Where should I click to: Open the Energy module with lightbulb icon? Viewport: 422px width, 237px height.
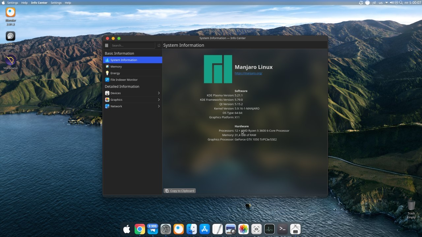click(x=115, y=73)
